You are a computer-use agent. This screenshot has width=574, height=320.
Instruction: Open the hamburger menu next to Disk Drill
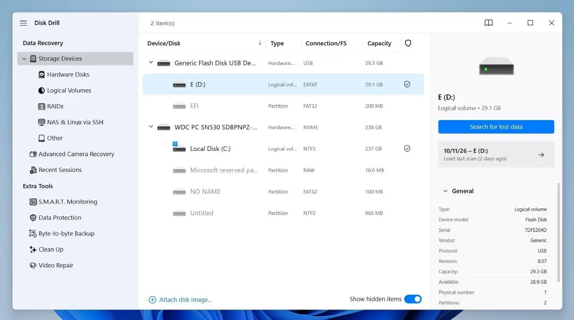[23, 23]
